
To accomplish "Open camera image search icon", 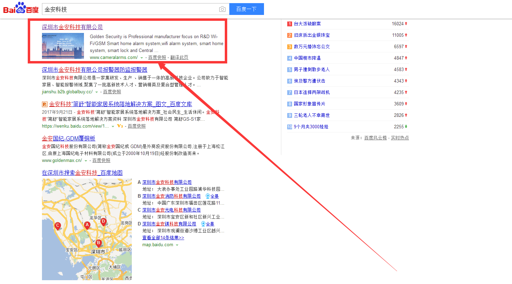I will click(x=222, y=9).
